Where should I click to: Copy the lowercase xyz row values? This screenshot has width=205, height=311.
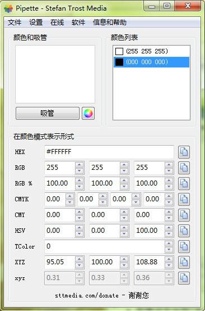coord(184,278)
